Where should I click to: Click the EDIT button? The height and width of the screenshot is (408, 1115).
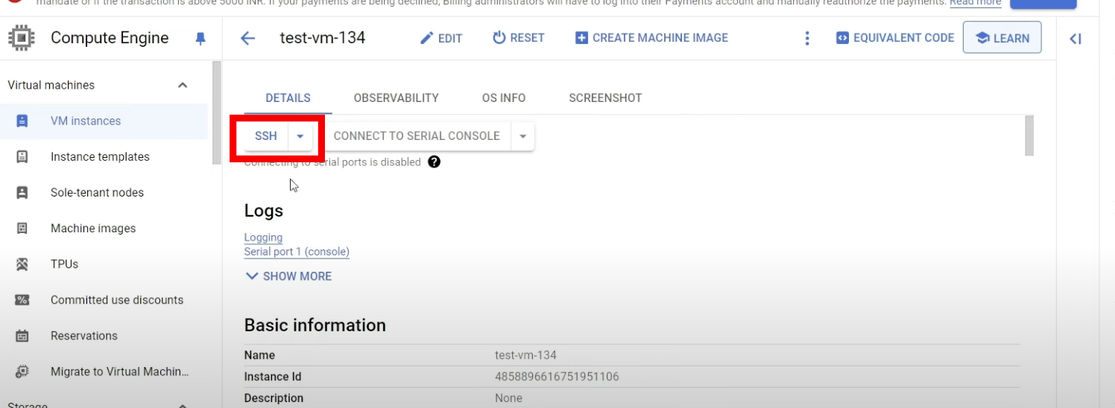pos(441,39)
